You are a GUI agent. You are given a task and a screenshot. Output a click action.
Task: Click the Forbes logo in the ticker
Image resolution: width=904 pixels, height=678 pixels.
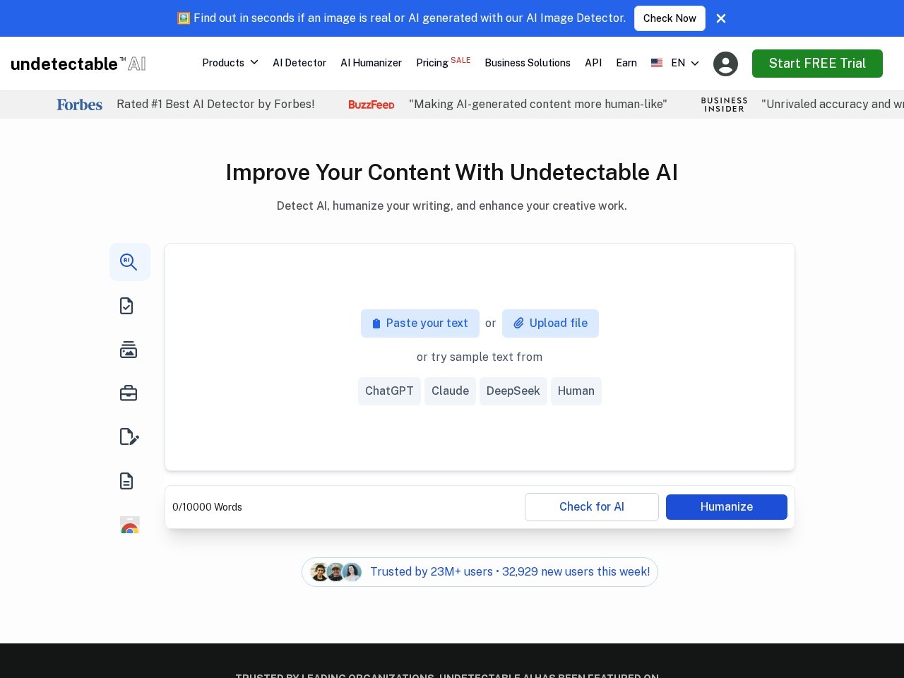coord(80,105)
